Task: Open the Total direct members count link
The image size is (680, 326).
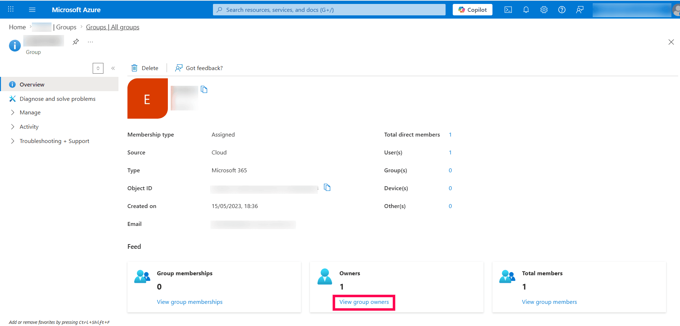Action: point(450,135)
